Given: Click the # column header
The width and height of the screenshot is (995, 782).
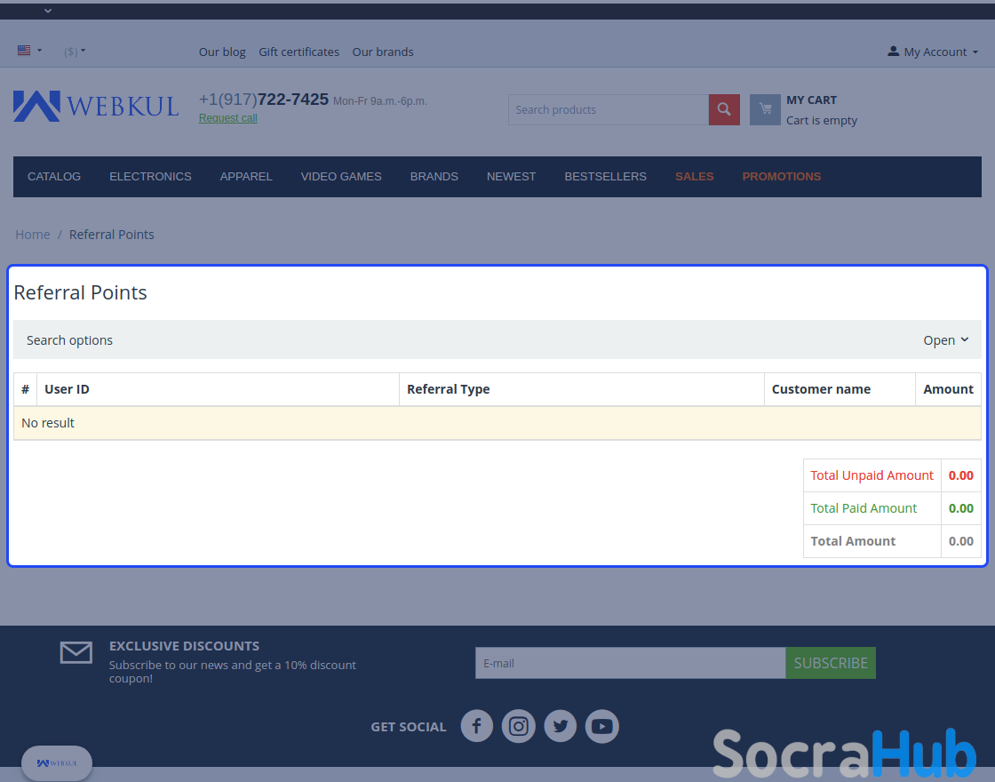Looking at the screenshot, I should pyautogui.click(x=26, y=389).
